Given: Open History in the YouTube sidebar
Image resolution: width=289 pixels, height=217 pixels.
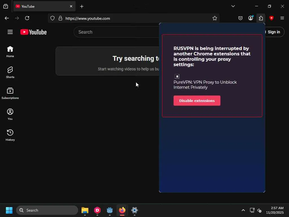Looking at the screenshot, I should pyautogui.click(x=10, y=135).
